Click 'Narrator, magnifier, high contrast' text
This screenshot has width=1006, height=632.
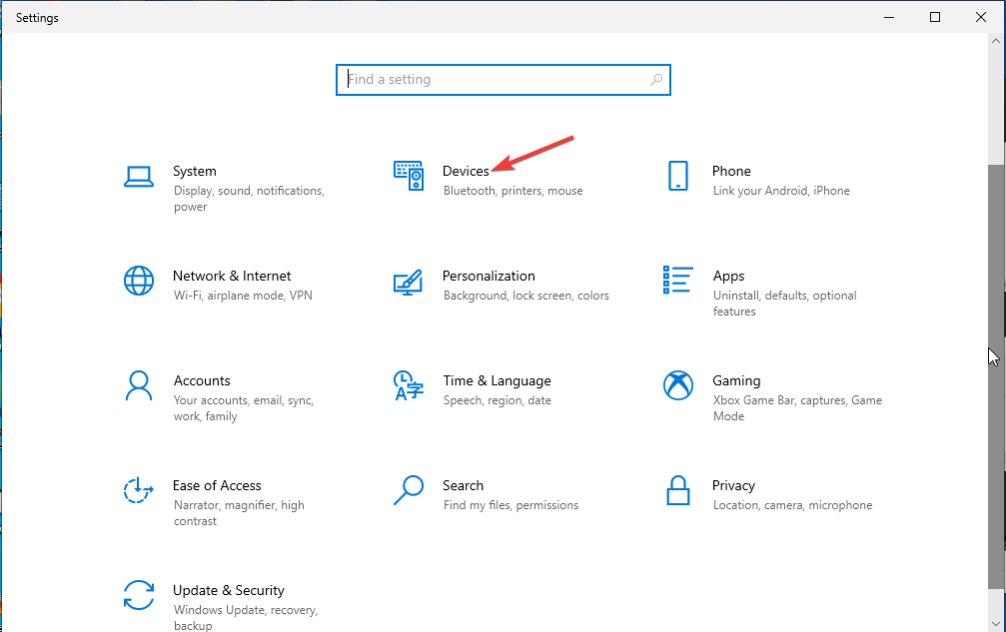point(239,513)
